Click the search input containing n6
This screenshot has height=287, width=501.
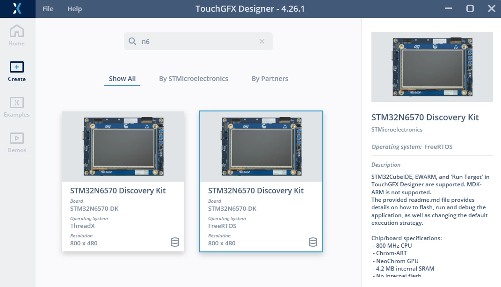pos(198,41)
